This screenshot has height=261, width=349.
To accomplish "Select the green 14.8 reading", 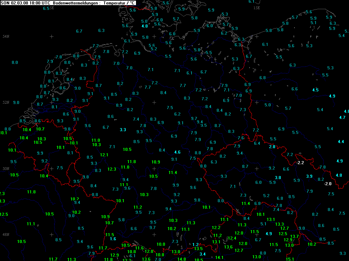I will pyautogui.click(x=182, y=259).
